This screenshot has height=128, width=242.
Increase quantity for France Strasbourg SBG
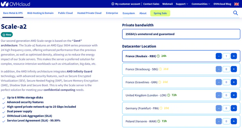(234, 69)
